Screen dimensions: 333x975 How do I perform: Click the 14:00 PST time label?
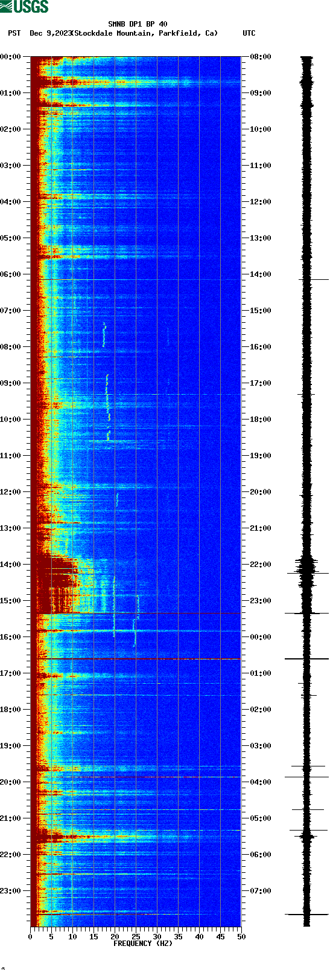[x=11, y=565]
